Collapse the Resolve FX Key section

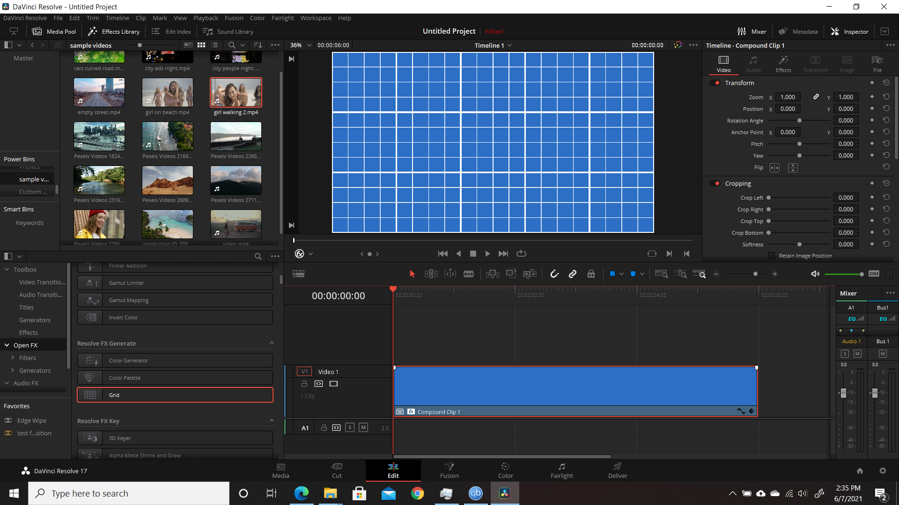[272, 420]
